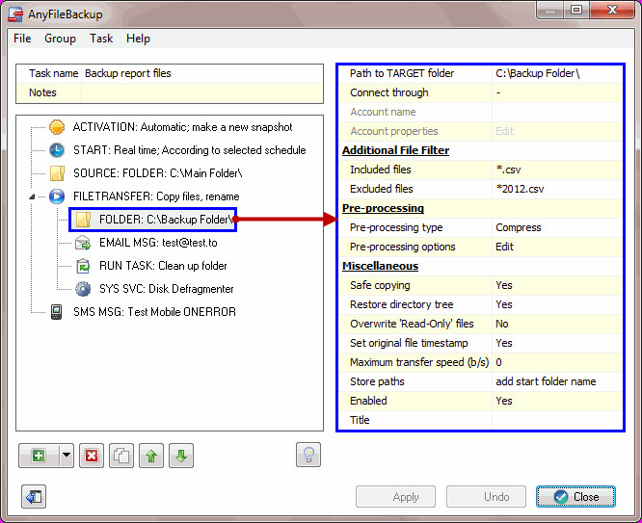Change Pre-processing type Compress value
This screenshot has width=642, height=523.
[557, 227]
